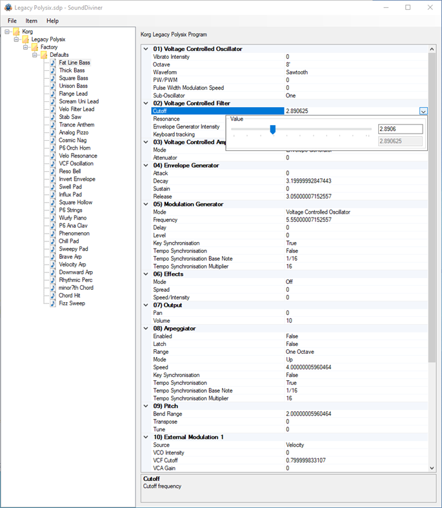The image size is (442, 508).
Task: Collapse the Voltage Controlled Oscillator section
Action: point(146,49)
